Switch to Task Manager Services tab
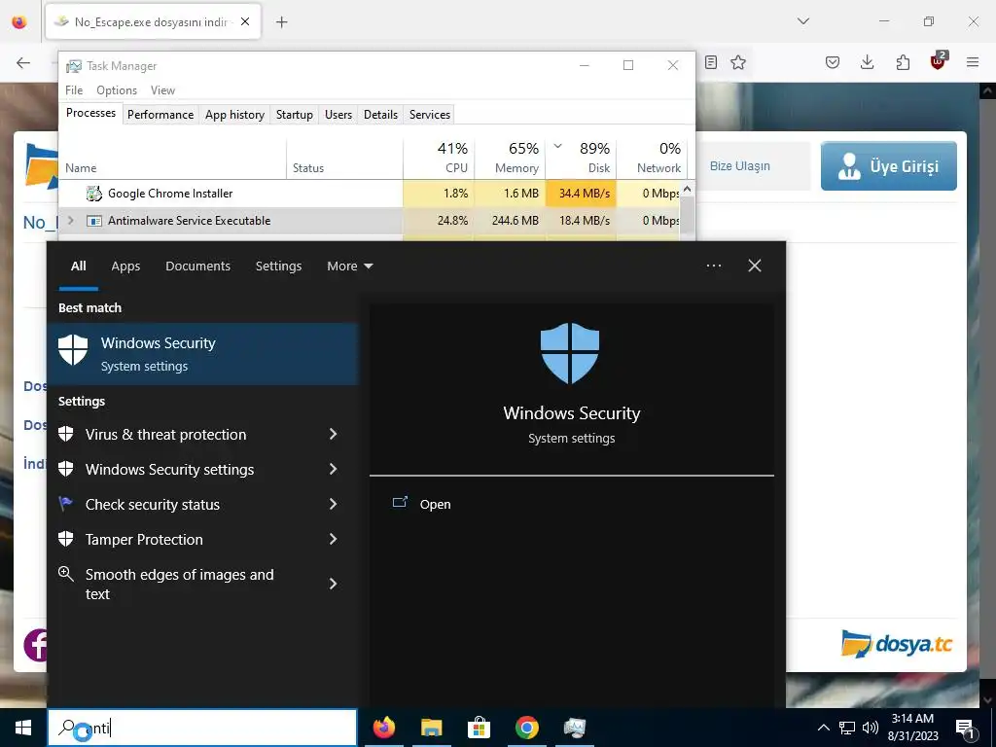This screenshot has height=747, width=996. tap(429, 115)
